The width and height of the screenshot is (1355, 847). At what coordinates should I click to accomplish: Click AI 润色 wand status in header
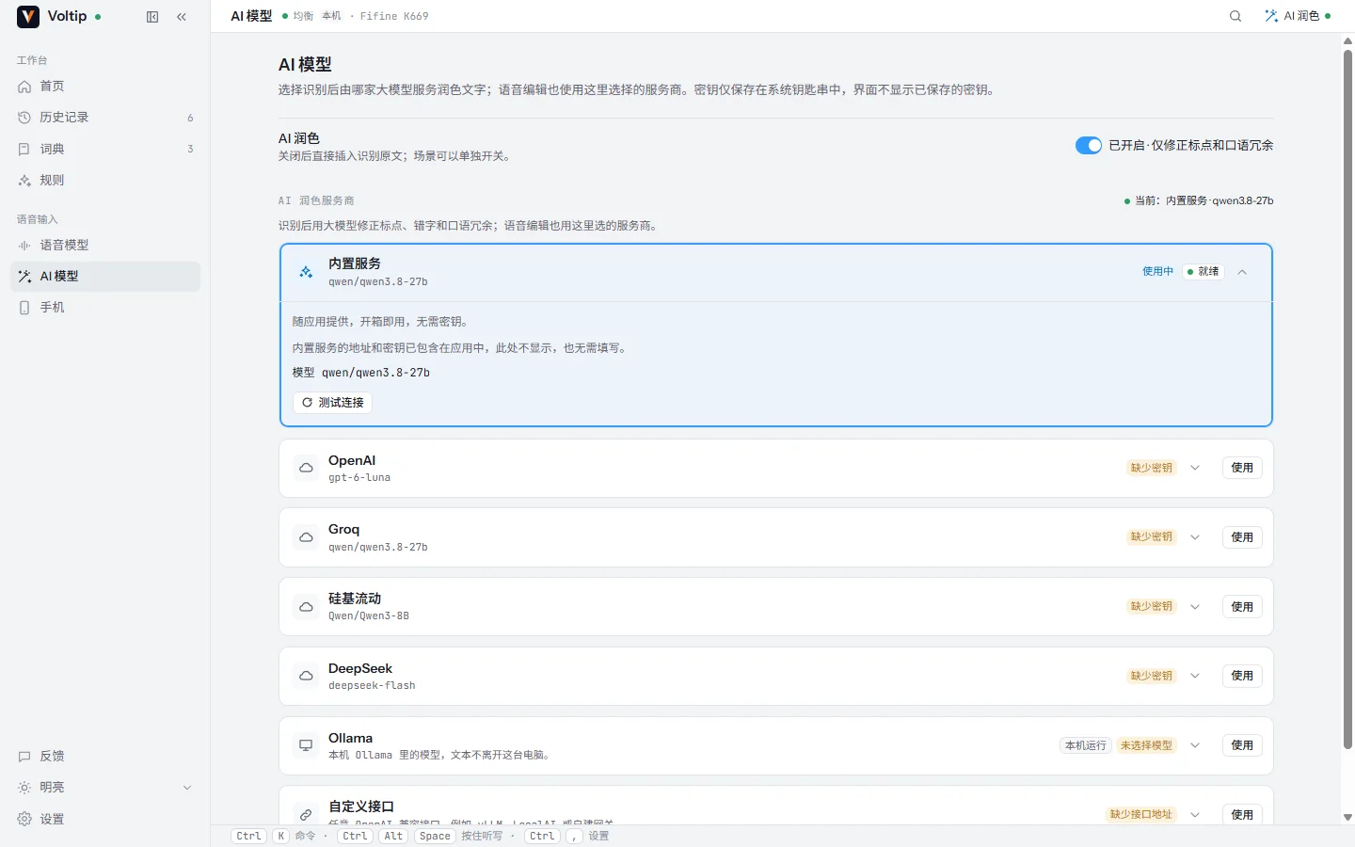1298,16
